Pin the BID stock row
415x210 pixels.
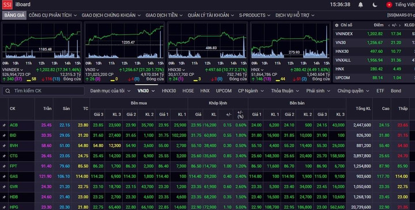4,136
